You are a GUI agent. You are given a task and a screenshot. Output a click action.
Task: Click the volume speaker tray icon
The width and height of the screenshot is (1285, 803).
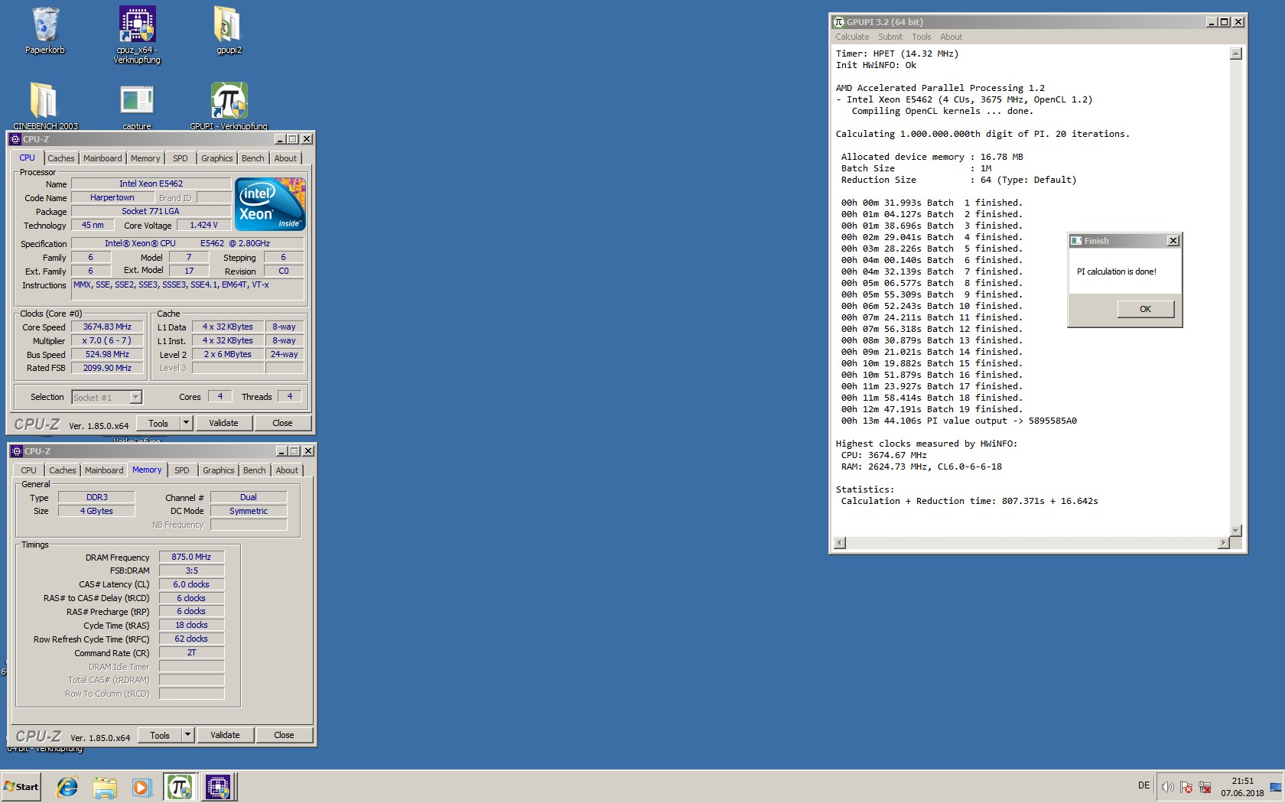click(1167, 787)
